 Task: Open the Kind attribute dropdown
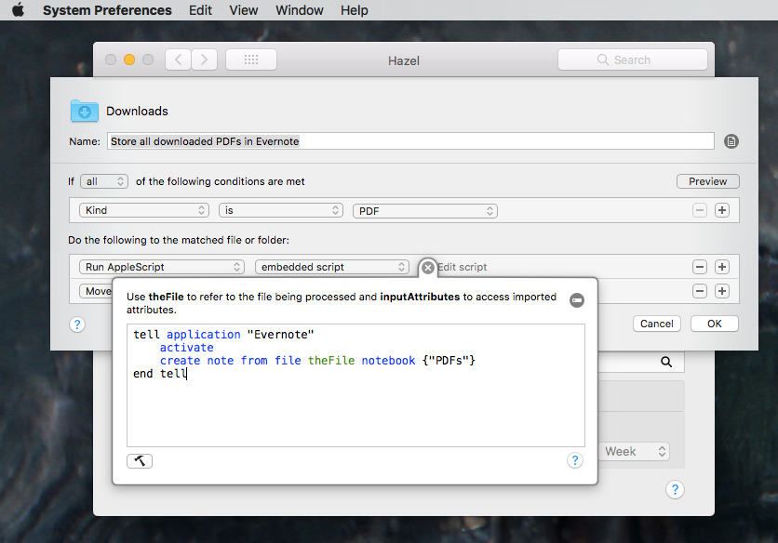[144, 210]
